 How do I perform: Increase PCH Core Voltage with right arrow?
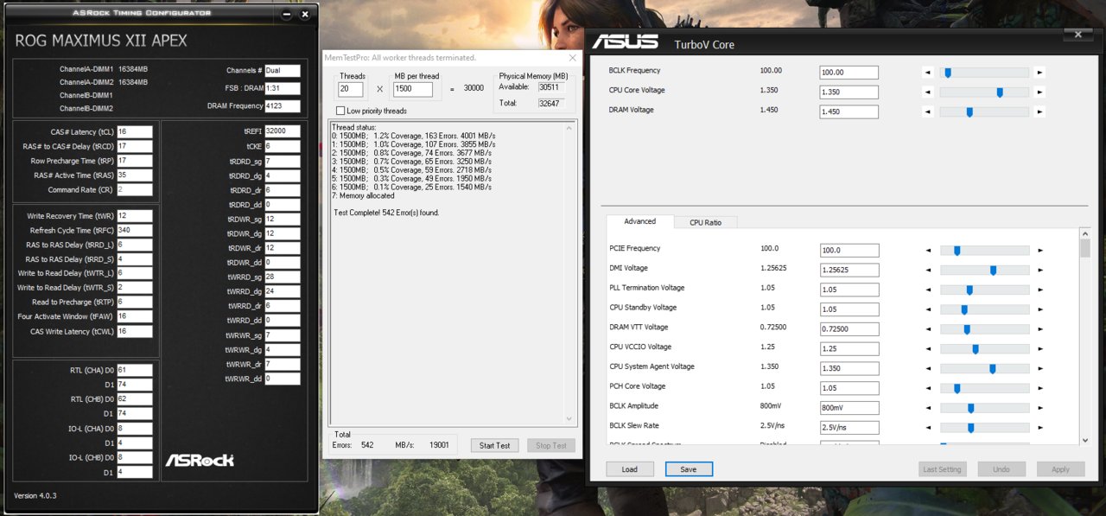pyautogui.click(x=1040, y=388)
